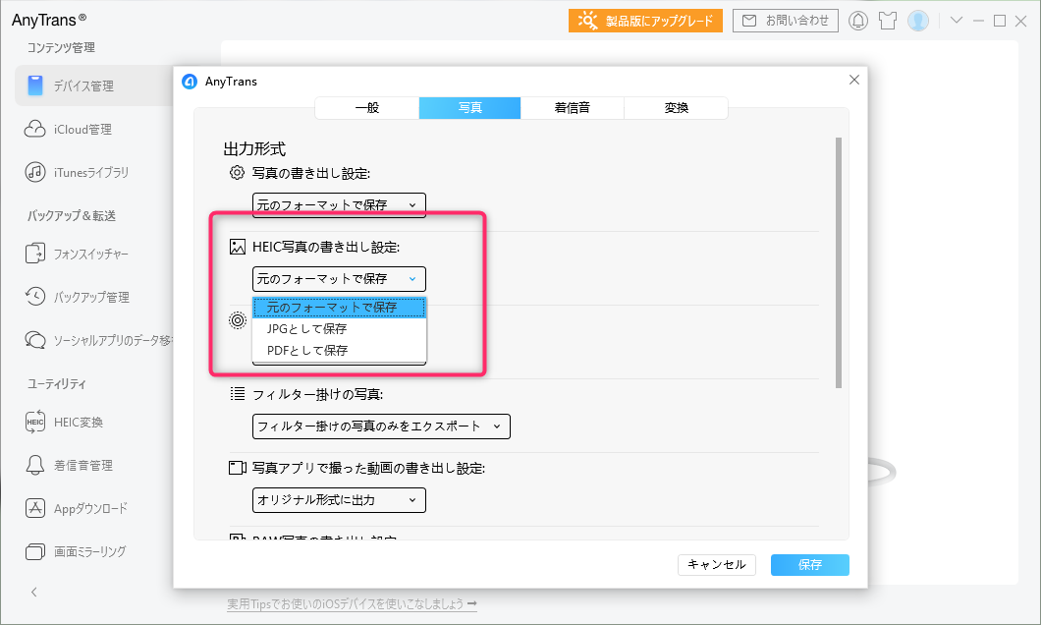Click キャンセル button
The image size is (1041, 625).
click(x=716, y=564)
